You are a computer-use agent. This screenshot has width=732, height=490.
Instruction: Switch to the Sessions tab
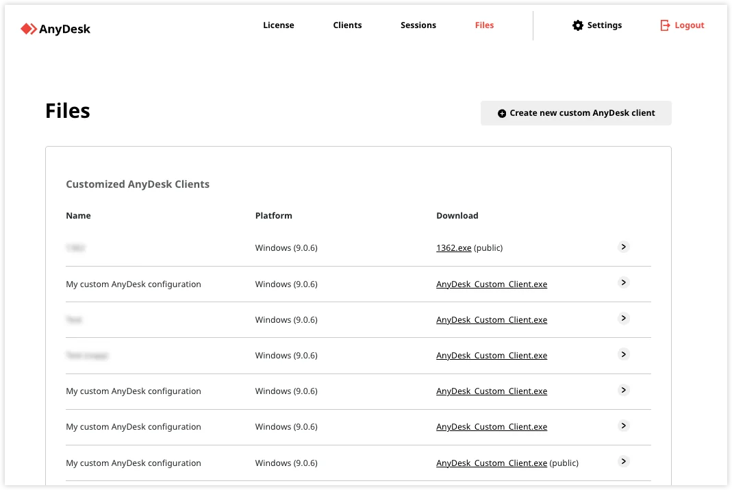[418, 25]
